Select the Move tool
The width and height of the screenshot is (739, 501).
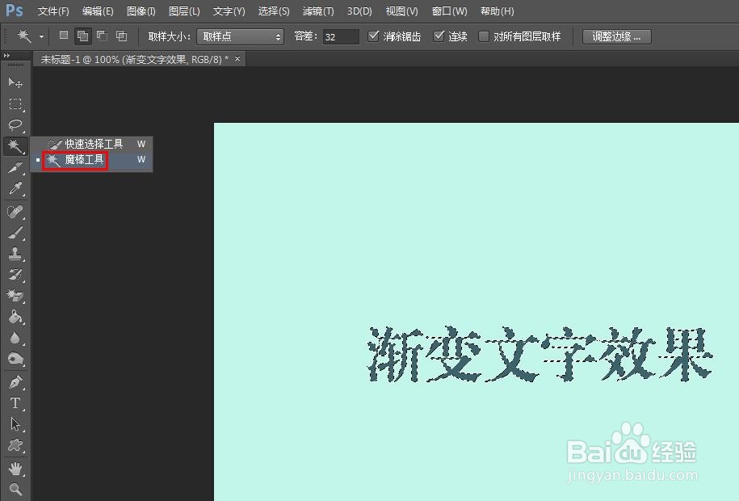point(15,83)
